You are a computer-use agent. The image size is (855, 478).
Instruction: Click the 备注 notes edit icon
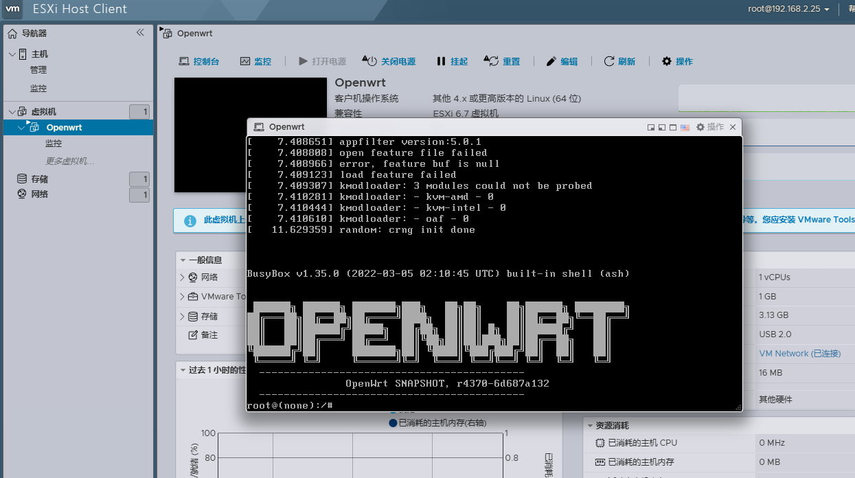[193, 335]
